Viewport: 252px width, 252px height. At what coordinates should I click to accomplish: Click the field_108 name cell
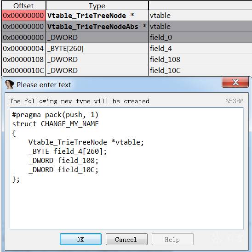pos(200,60)
